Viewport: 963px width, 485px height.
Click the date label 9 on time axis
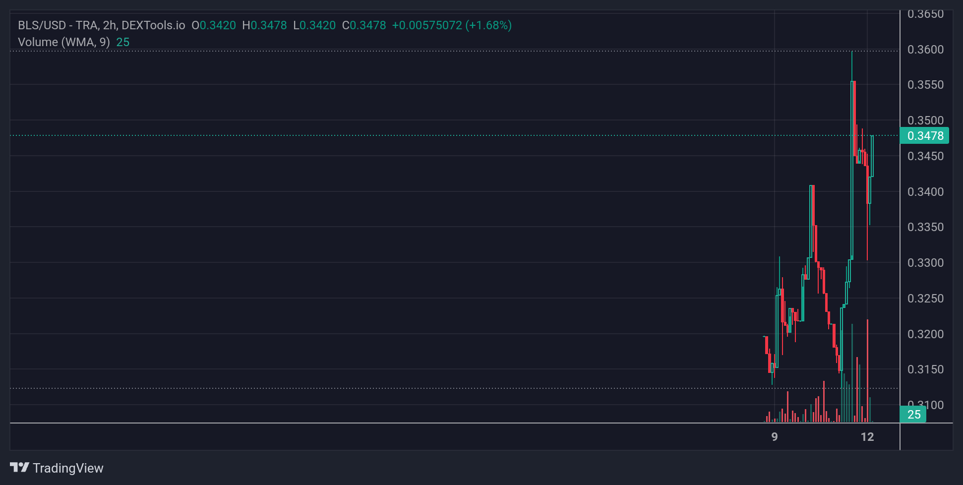pyautogui.click(x=775, y=437)
